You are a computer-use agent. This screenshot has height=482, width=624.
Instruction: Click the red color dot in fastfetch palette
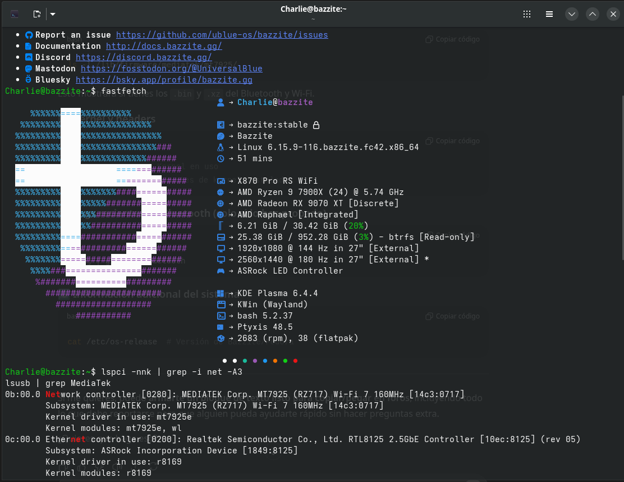[x=295, y=361]
